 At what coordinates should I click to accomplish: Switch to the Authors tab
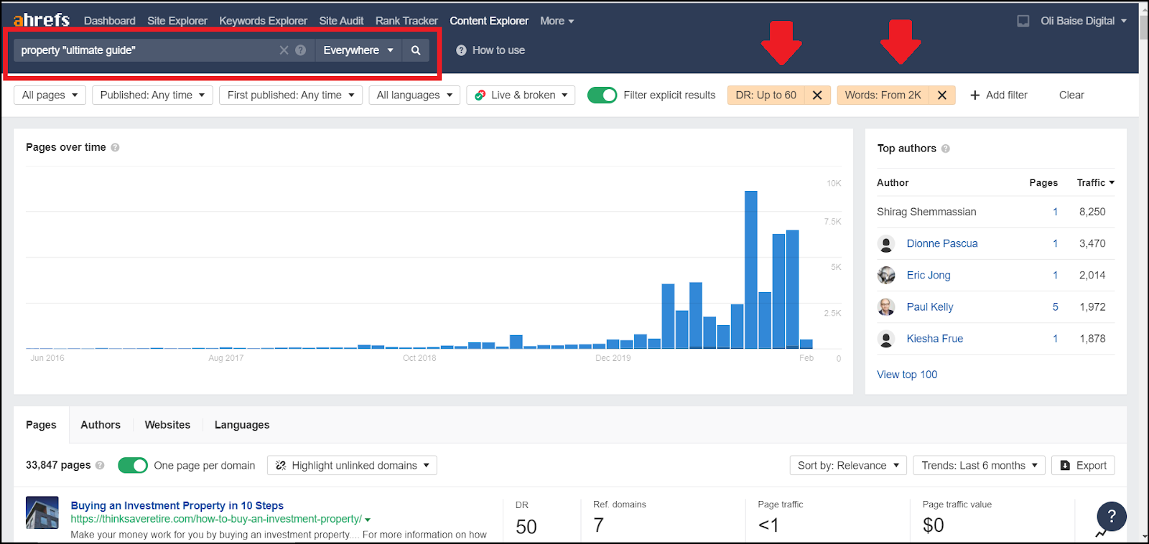[101, 425]
